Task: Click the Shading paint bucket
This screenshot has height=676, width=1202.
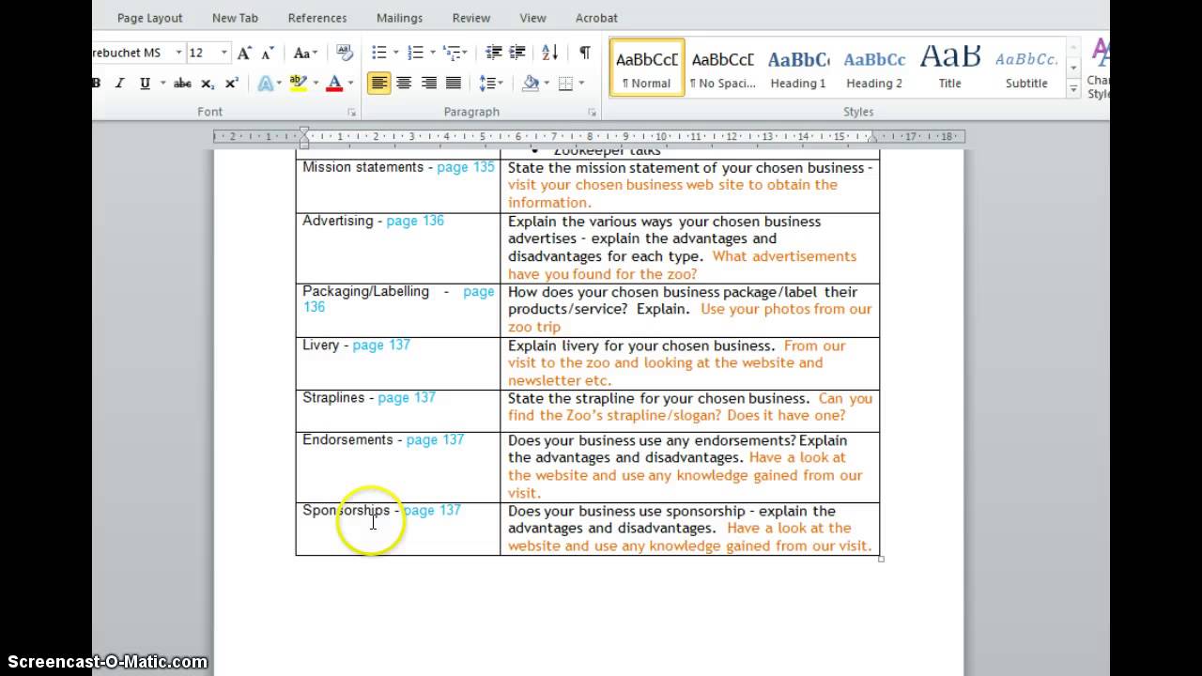Action: click(x=530, y=84)
